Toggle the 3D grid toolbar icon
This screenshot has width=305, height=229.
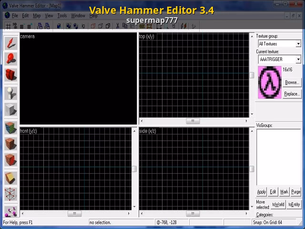(x=15, y=26)
